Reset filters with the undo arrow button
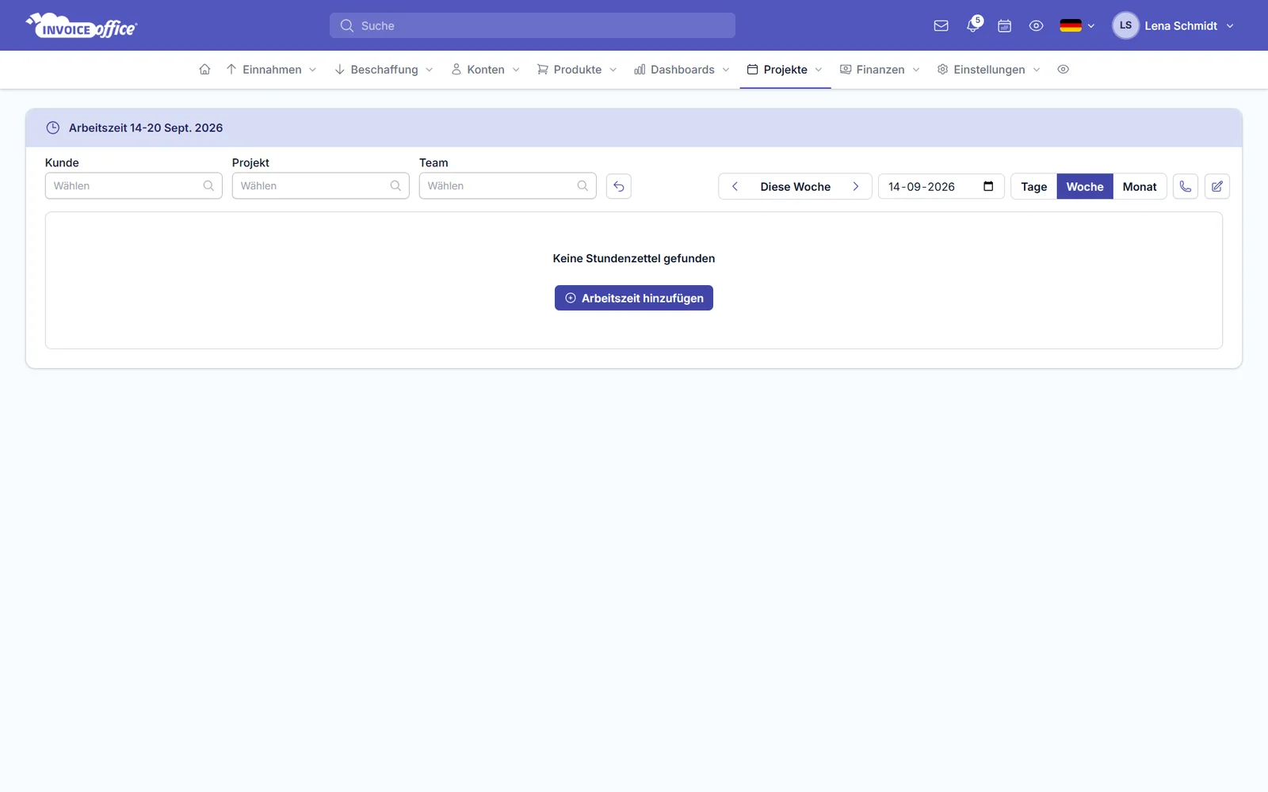 [619, 186]
